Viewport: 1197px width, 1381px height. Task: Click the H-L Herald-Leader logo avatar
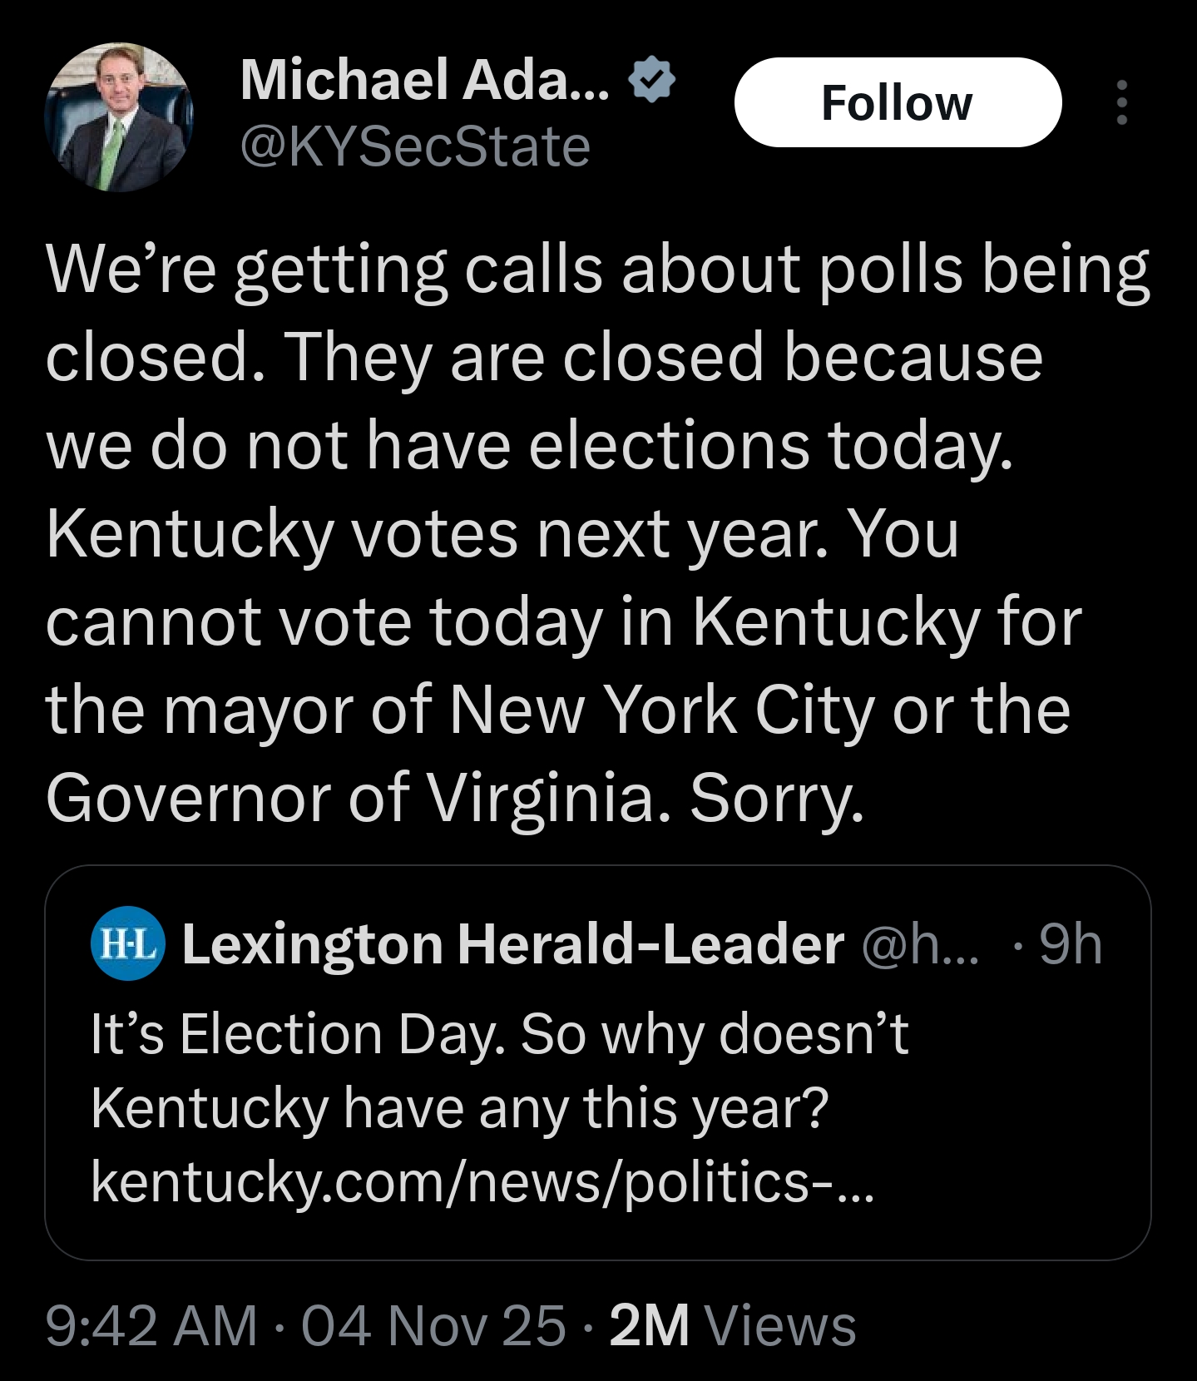click(x=127, y=943)
